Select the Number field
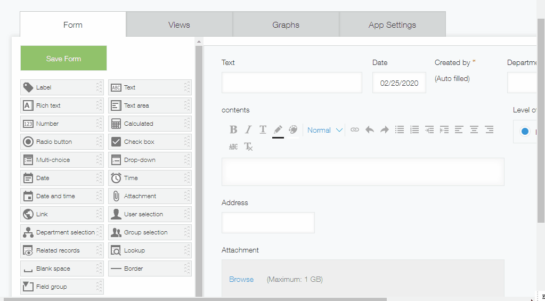Viewport: 545px width, 301px height. click(62, 124)
